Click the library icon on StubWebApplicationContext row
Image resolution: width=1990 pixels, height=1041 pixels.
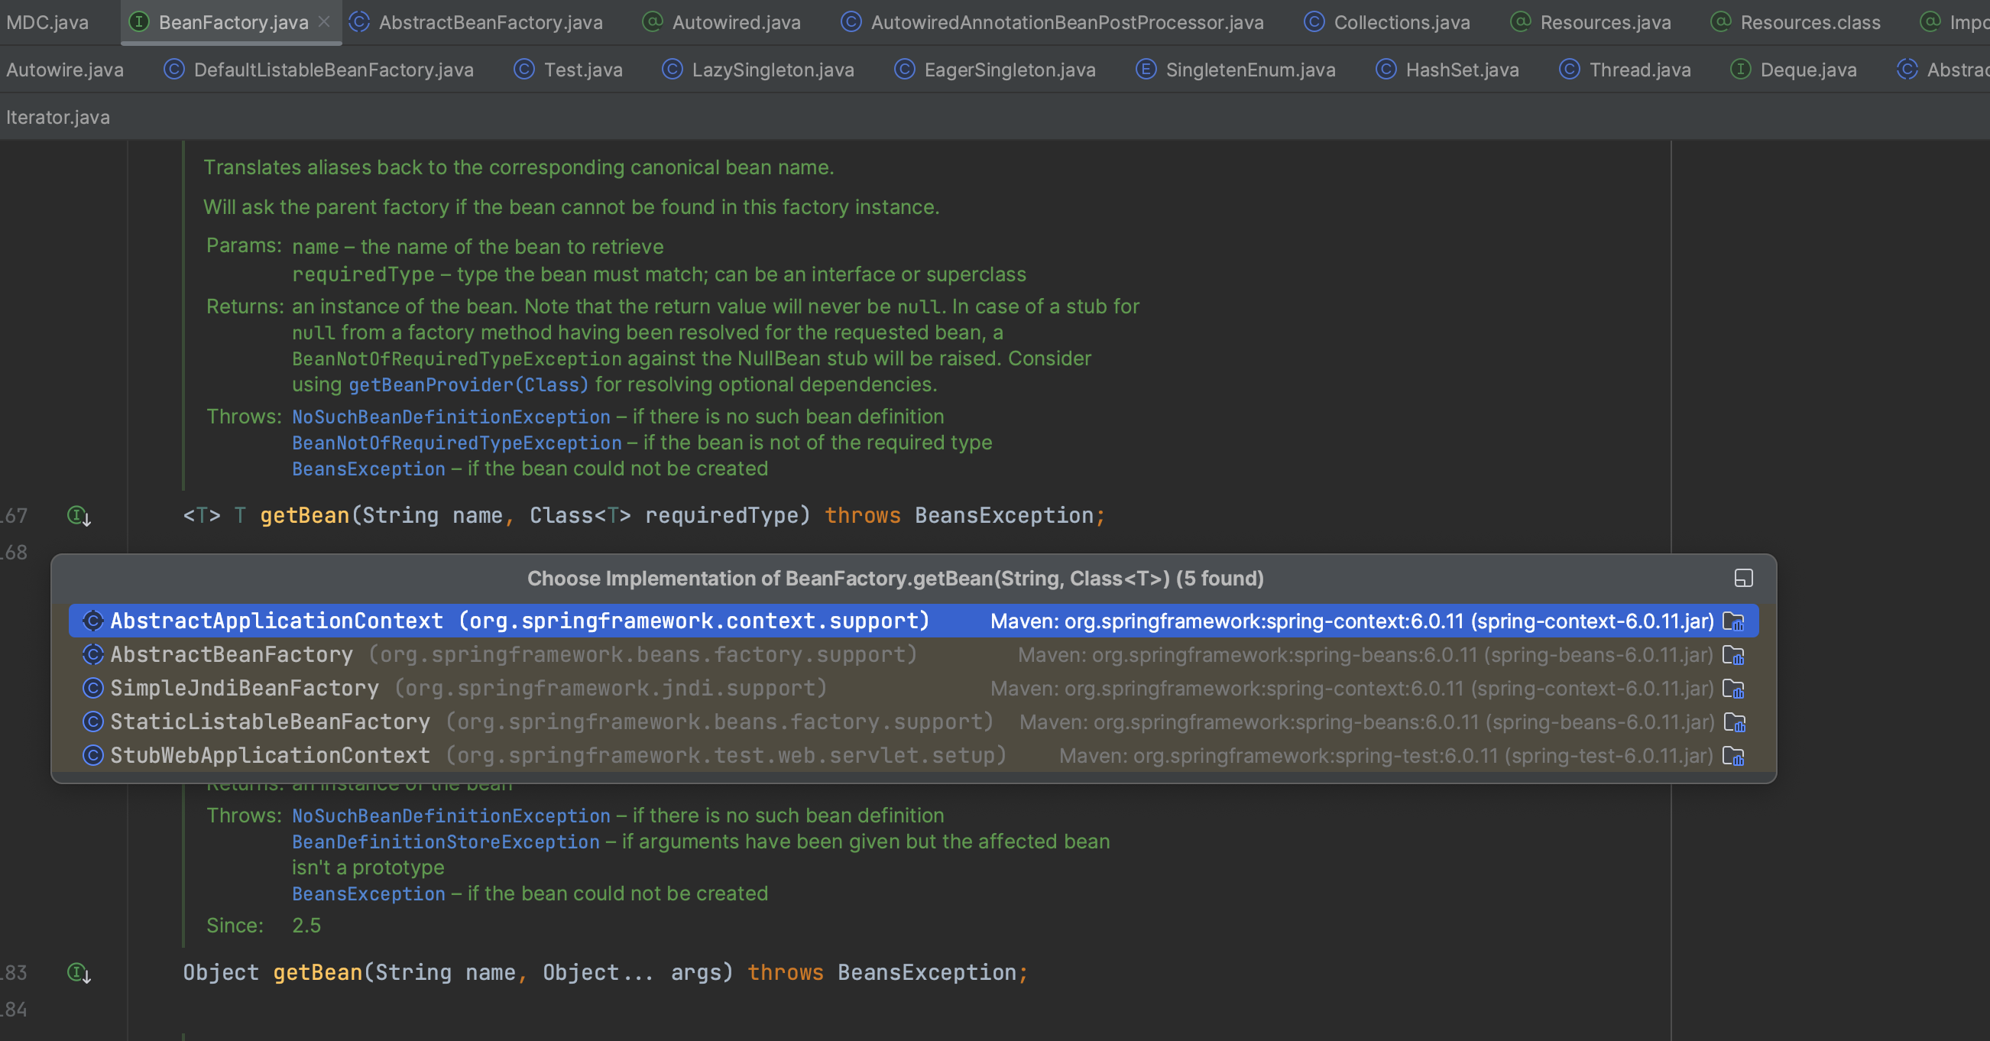click(x=1732, y=756)
